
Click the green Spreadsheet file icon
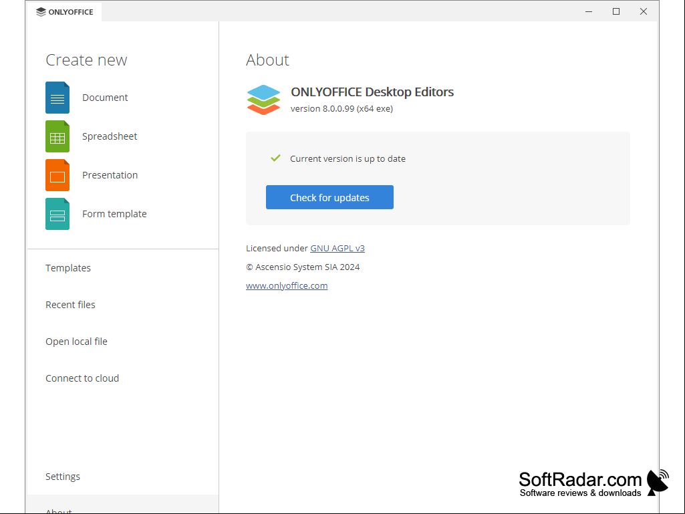[x=57, y=136]
